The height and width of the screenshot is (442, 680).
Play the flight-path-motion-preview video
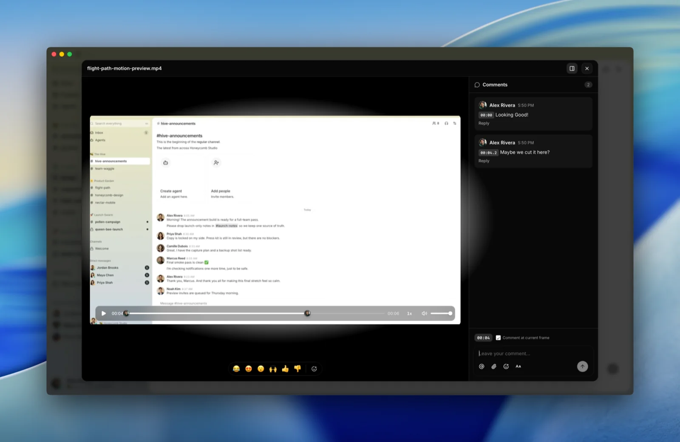click(x=103, y=313)
